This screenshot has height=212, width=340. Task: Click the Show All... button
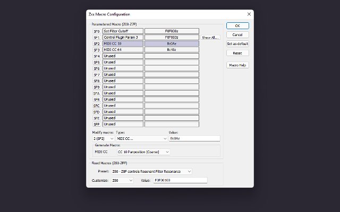click(x=210, y=38)
